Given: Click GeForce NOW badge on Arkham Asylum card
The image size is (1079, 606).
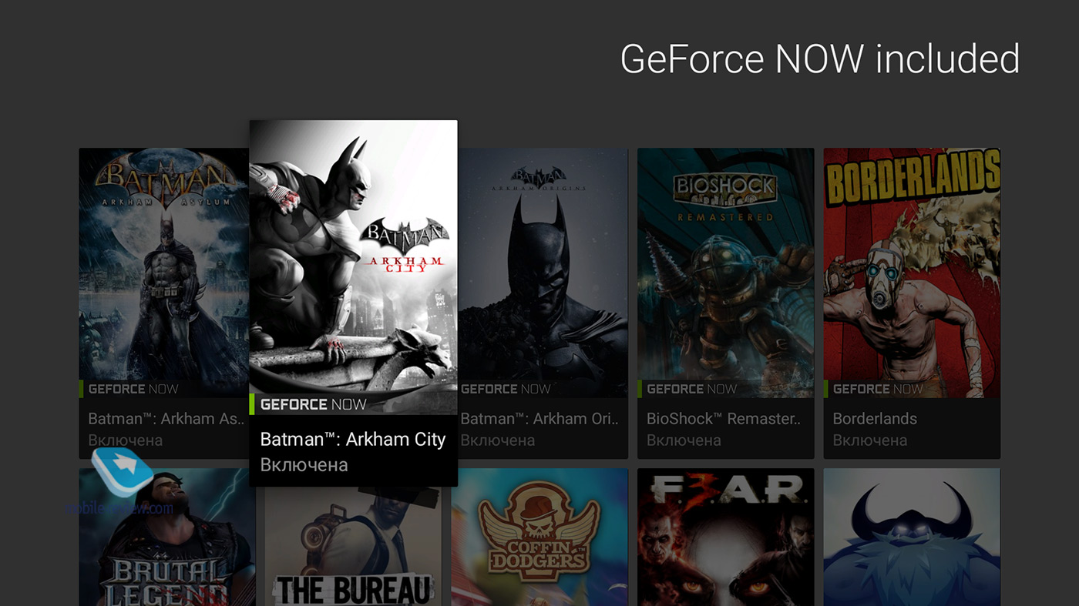Looking at the screenshot, I should 133,389.
